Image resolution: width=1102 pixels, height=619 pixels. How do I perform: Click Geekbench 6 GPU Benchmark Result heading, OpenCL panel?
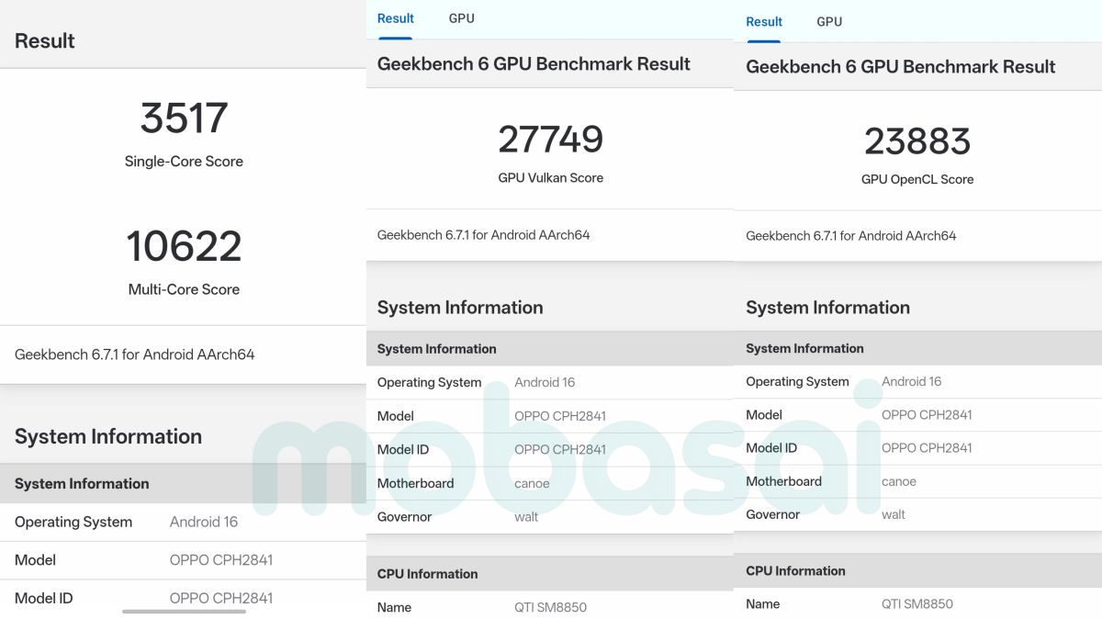[x=901, y=67]
